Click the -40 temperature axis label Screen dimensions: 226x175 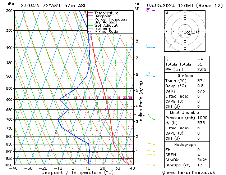[x=13, y=169]
